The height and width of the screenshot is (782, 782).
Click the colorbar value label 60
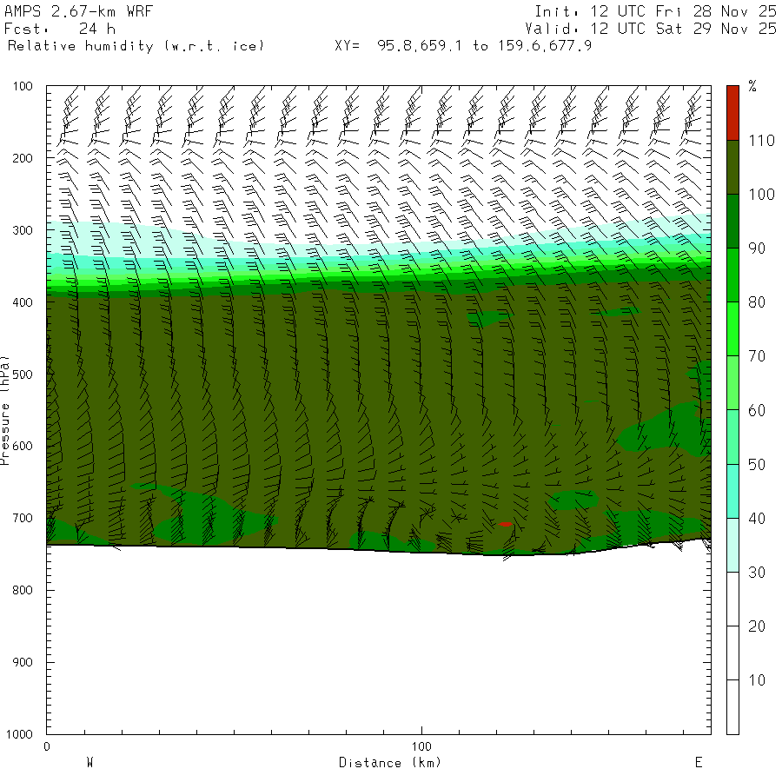pyautogui.click(x=757, y=410)
